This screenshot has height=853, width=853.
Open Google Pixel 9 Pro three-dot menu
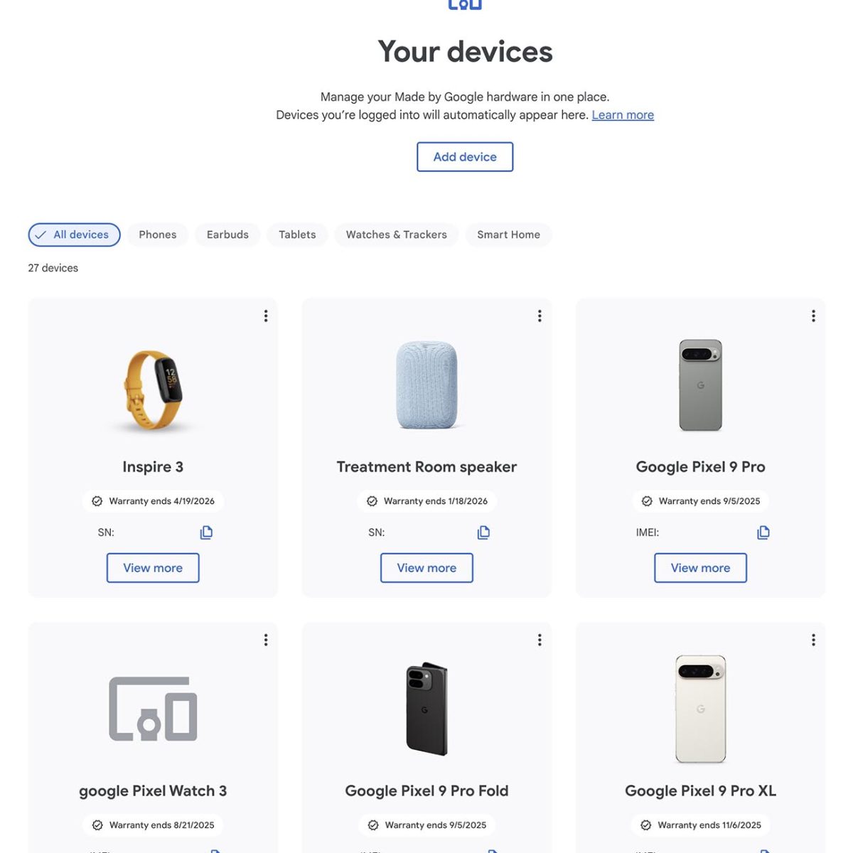click(x=813, y=316)
